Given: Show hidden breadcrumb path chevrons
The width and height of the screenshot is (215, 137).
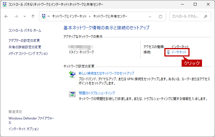Looking at the screenshot, I should pyautogui.click(x=49, y=16).
